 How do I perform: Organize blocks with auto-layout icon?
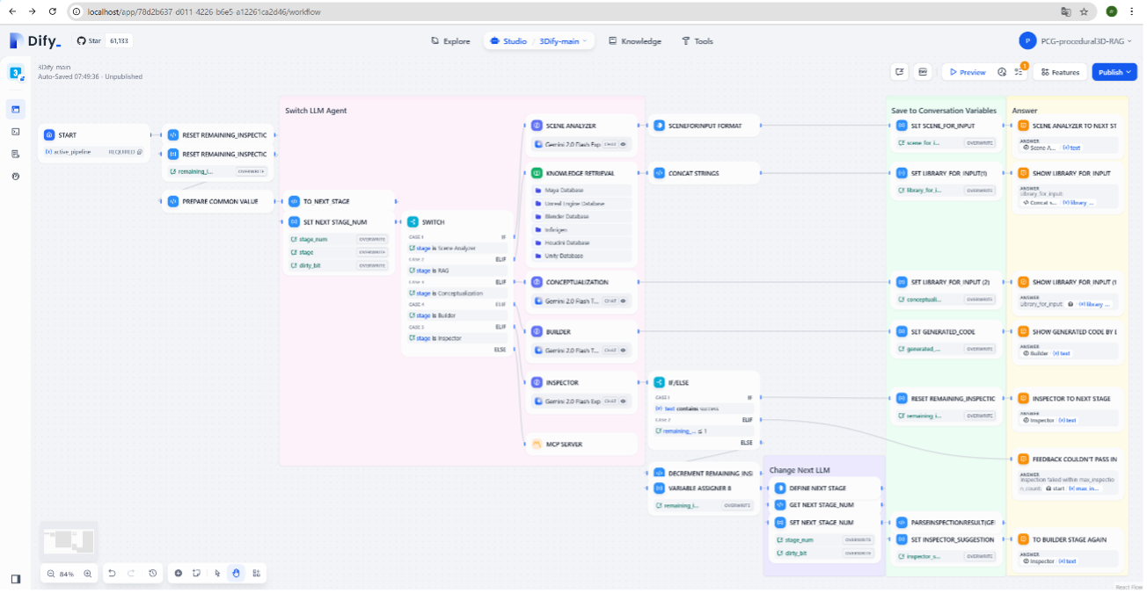256,574
